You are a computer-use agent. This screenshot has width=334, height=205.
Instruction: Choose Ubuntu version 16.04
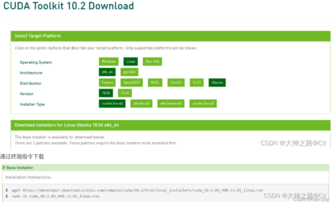coord(125,93)
